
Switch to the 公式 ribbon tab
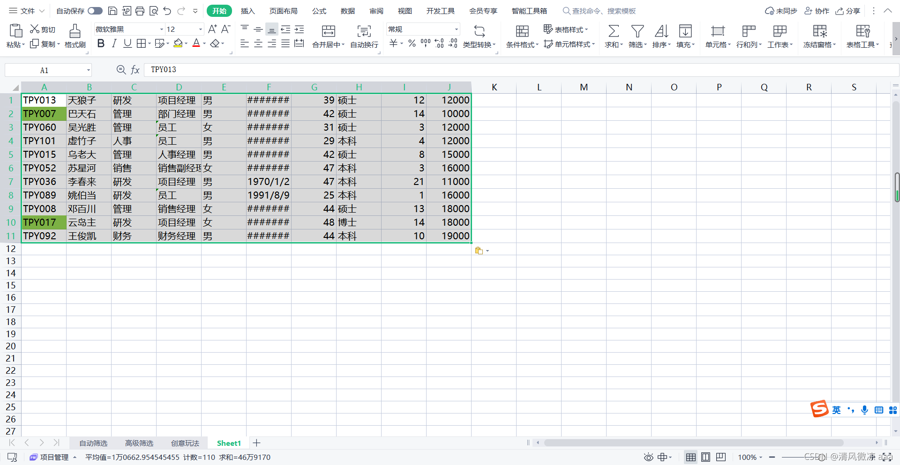click(x=319, y=11)
